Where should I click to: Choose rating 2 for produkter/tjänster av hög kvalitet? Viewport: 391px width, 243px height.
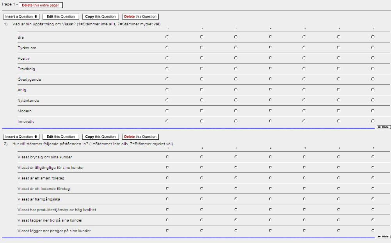pyautogui.click(x=201, y=209)
